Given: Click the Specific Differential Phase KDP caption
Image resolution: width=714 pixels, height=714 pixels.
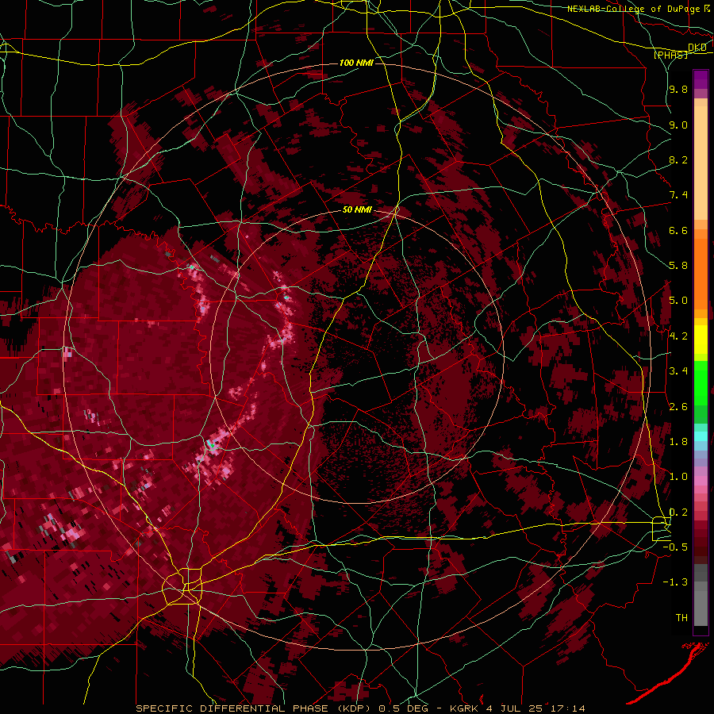Looking at the screenshot, I should point(360,708).
